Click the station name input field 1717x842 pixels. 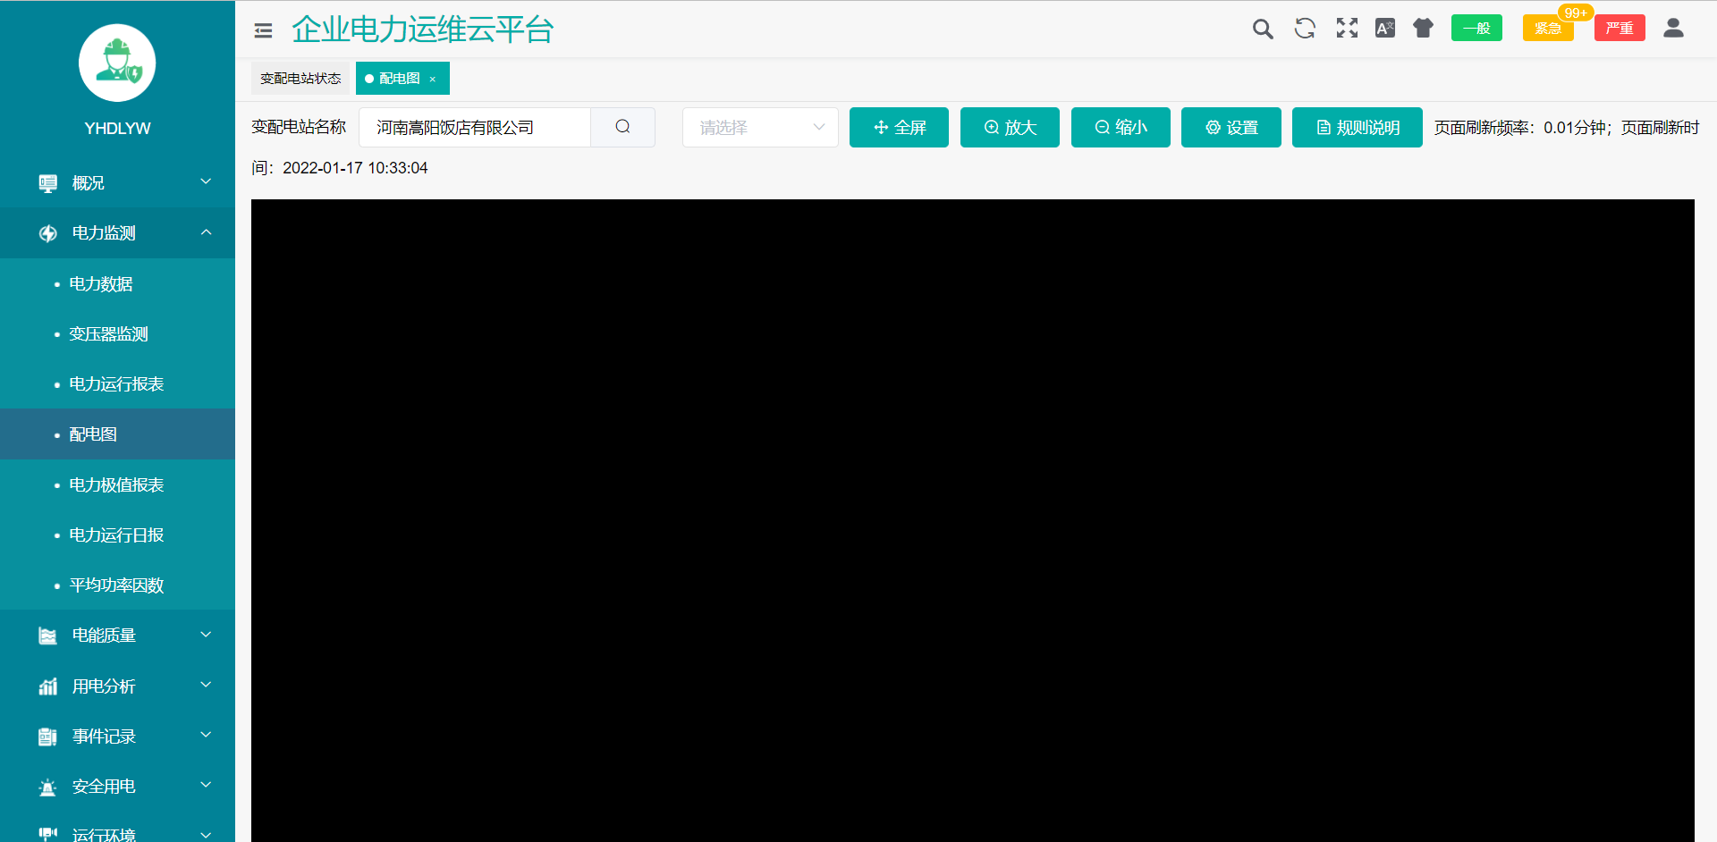[474, 127]
